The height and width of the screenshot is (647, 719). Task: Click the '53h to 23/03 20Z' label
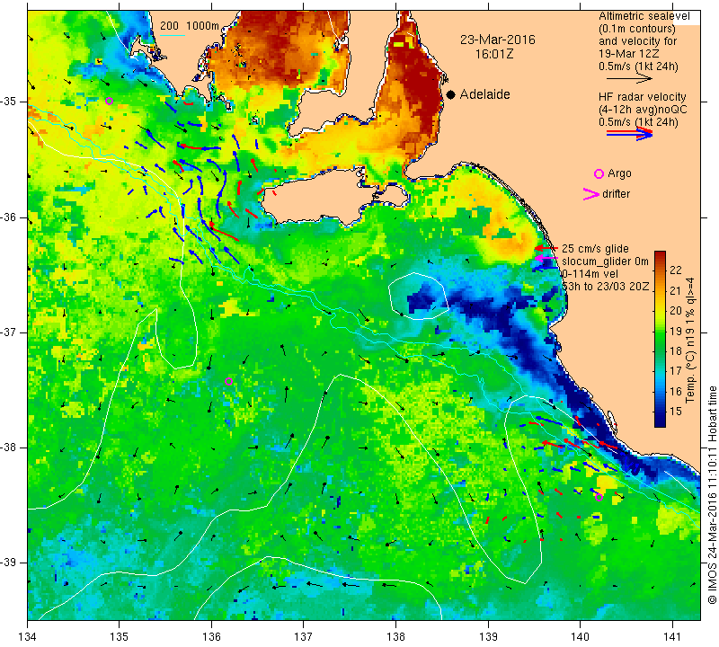point(605,287)
